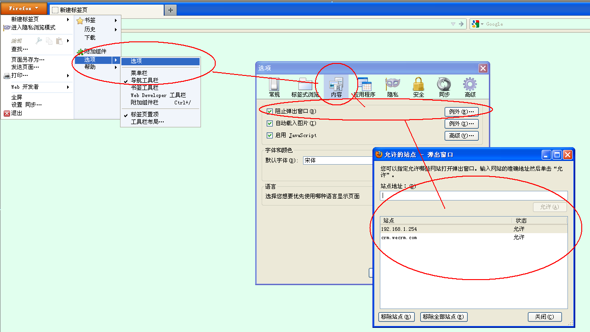590x332 pixels.
Task: Click the 移除全部站点 button
Action: point(443,317)
